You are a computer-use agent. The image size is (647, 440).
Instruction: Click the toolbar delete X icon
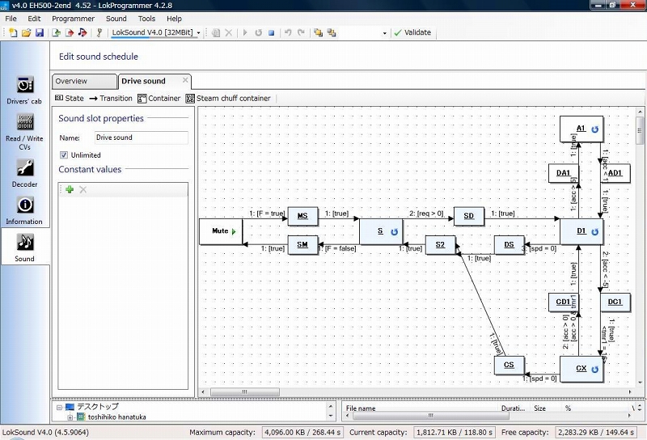coord(229,32)
